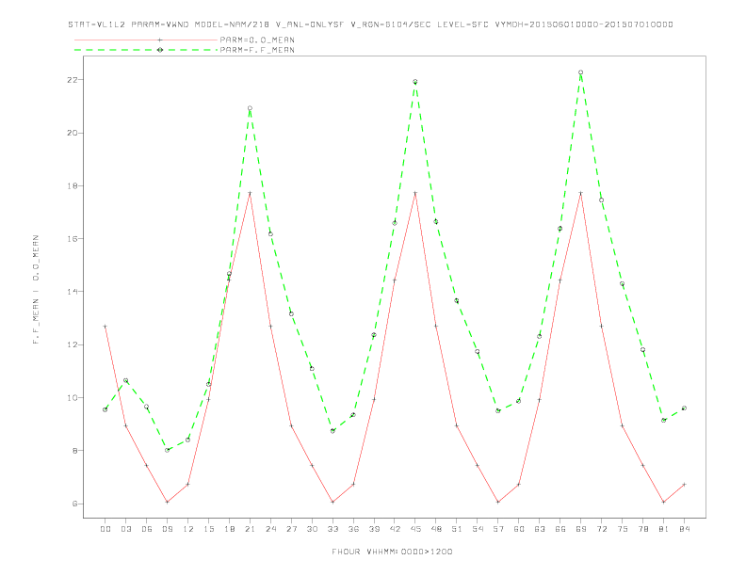Click the green legend sample circle marker
Viewport: 746px width, 576px height.
click(x=160, y=50)
